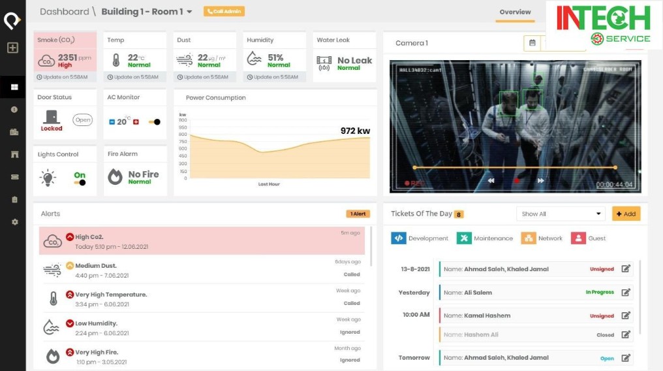The image size is (663, 371).
Task: Open the Low Humidity alert
Action: tap(202, 327)
